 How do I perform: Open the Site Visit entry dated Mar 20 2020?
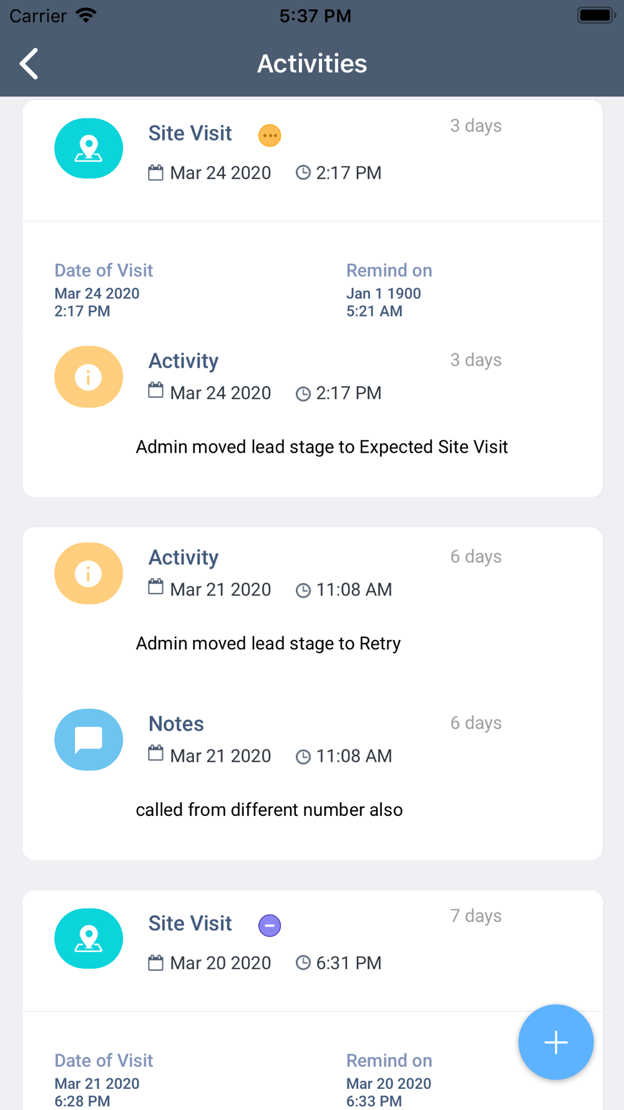pyautogui.click(x=313, y=951)
